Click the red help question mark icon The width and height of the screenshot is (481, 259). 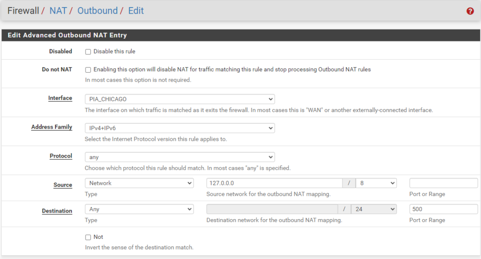pyautogui.click(x=470, y=11)
